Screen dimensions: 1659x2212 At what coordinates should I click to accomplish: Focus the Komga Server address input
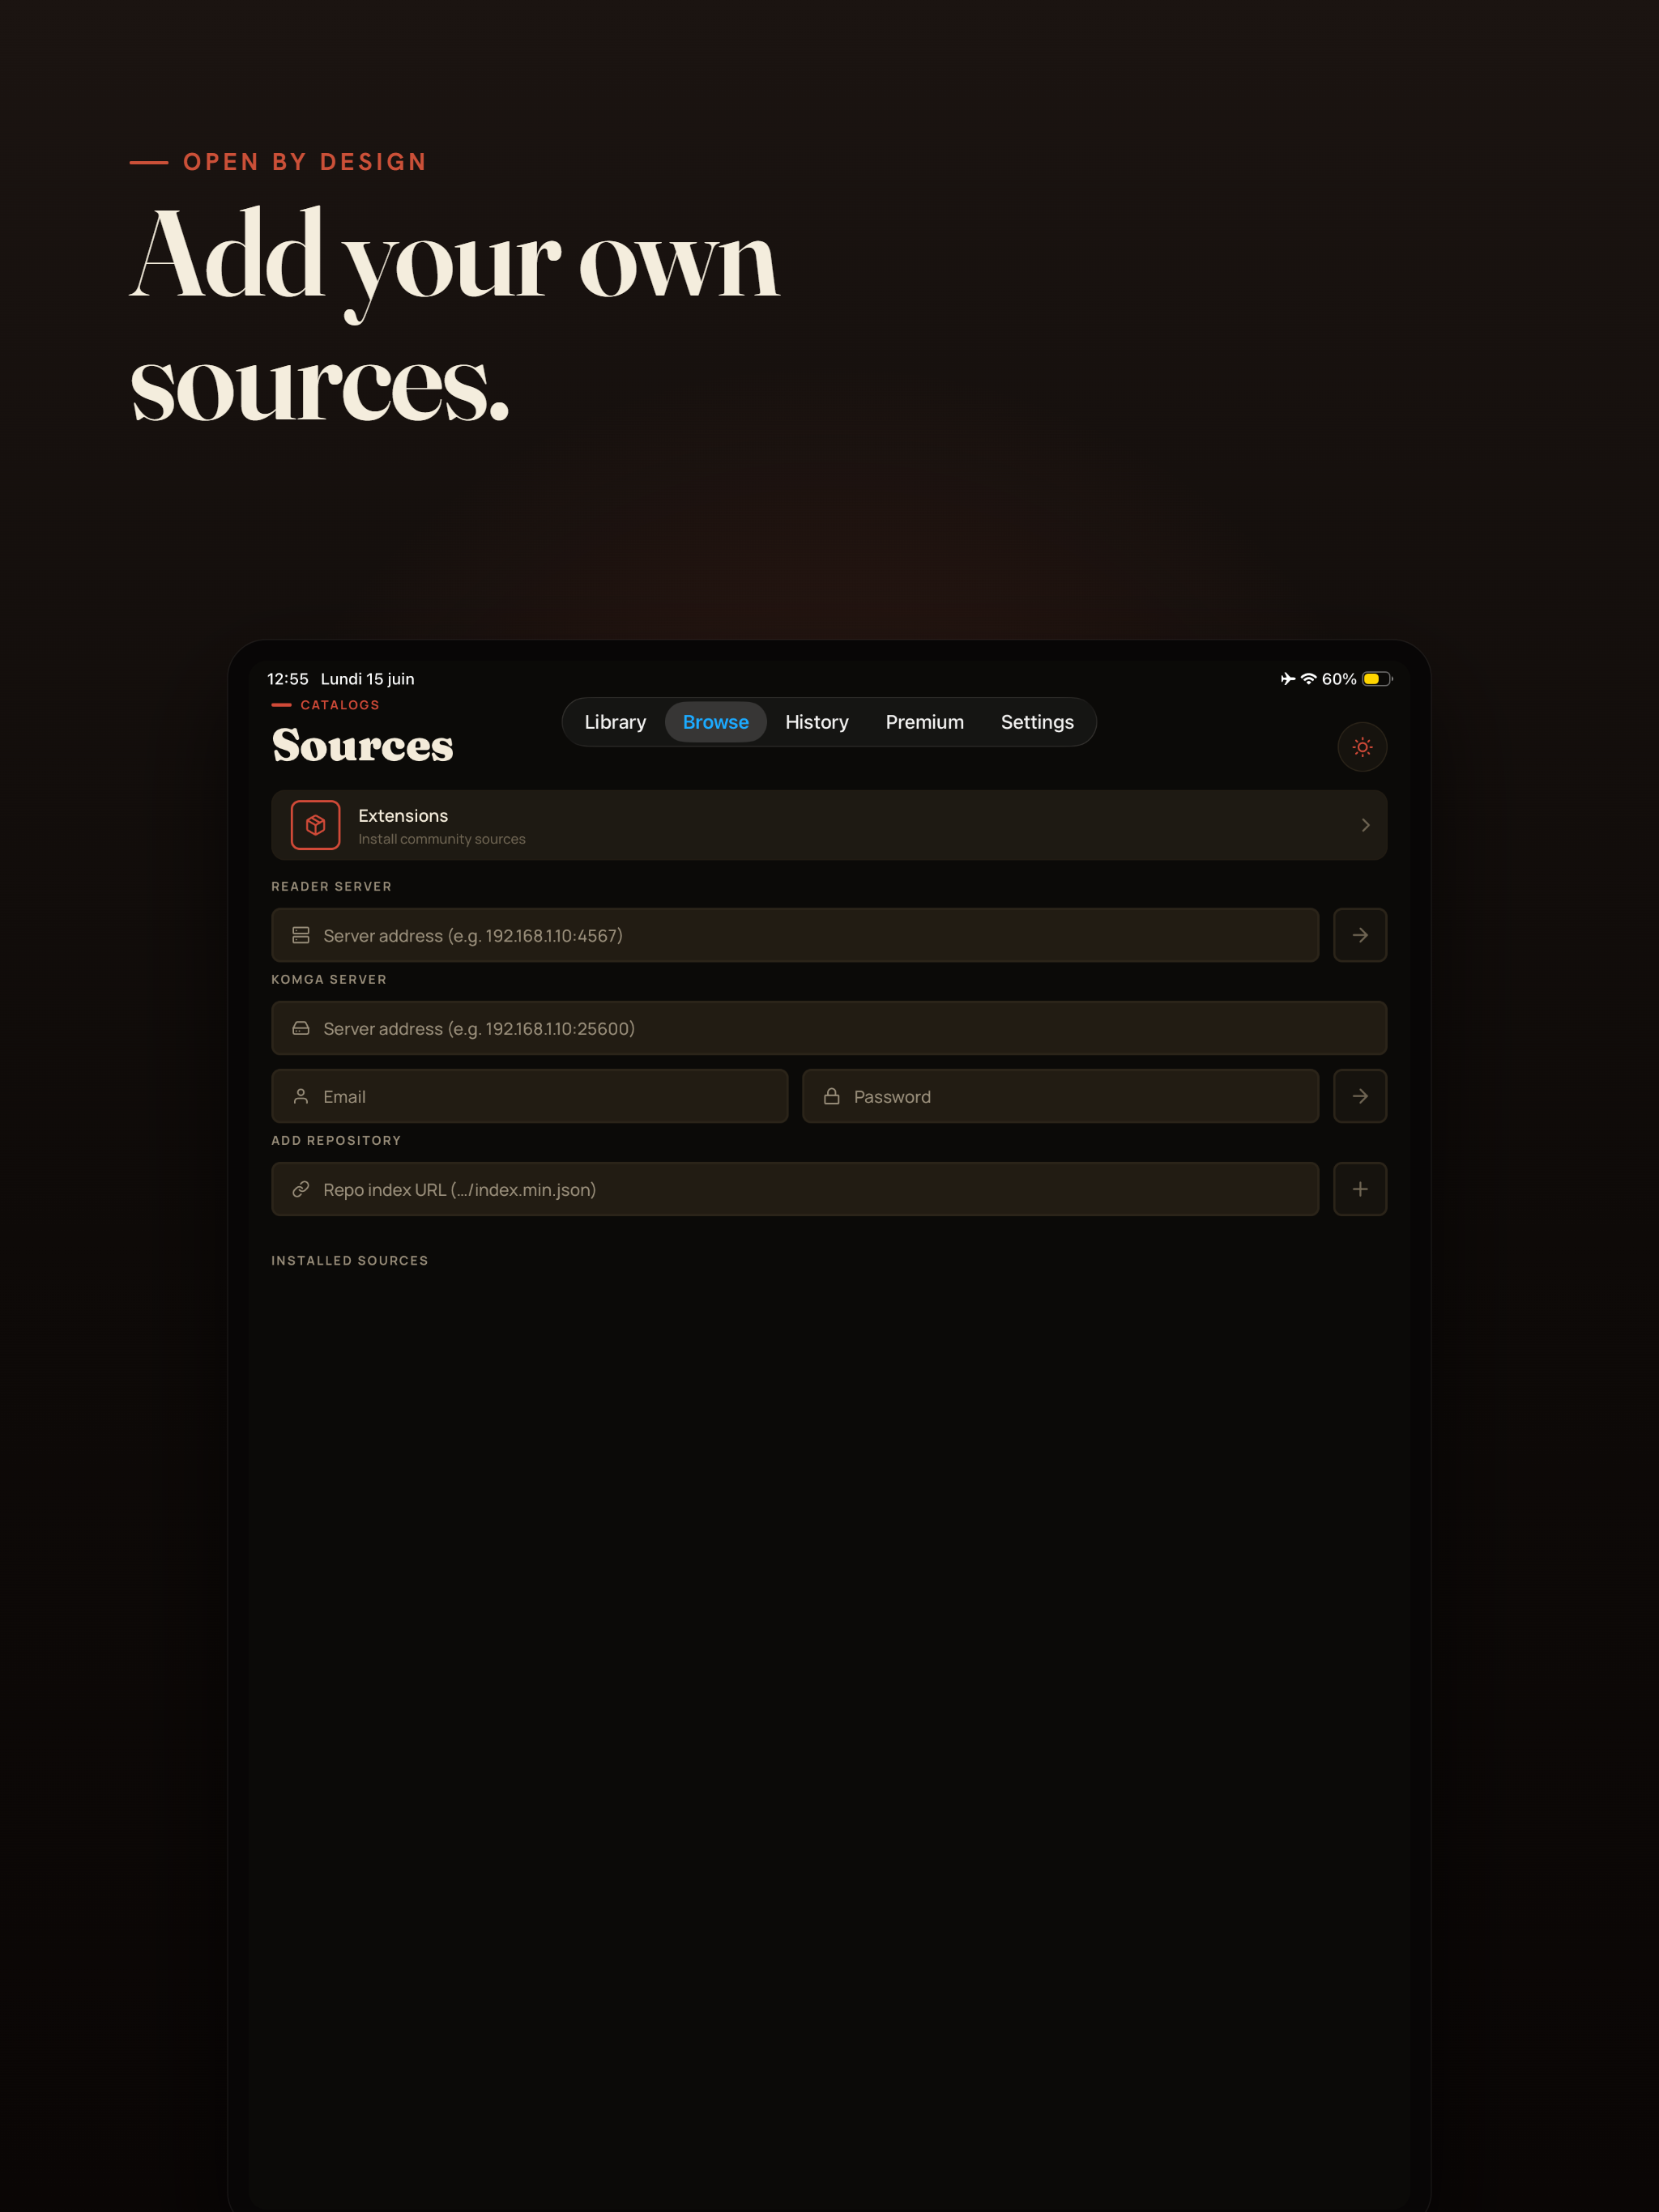click(829, 1028)
